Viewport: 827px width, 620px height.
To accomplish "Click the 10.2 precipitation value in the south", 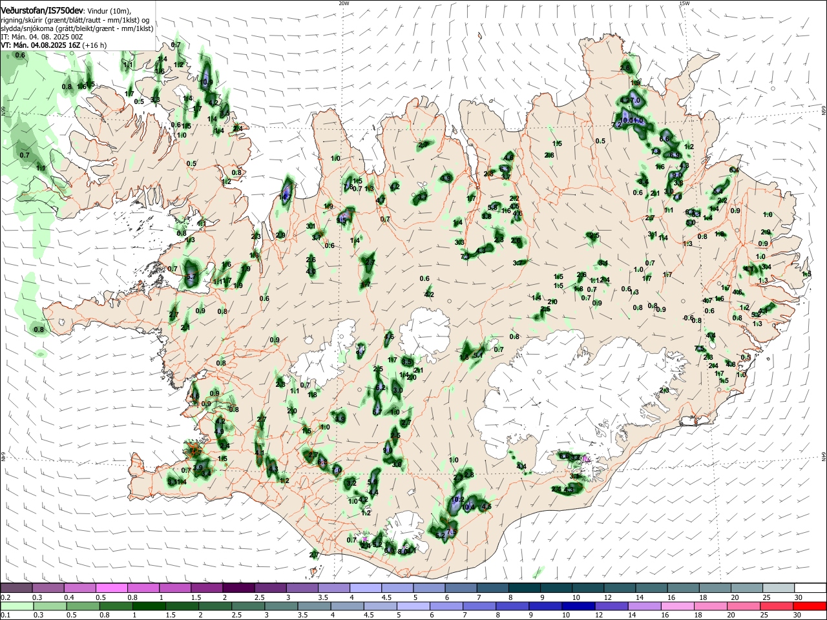I will tap(458, 499).
